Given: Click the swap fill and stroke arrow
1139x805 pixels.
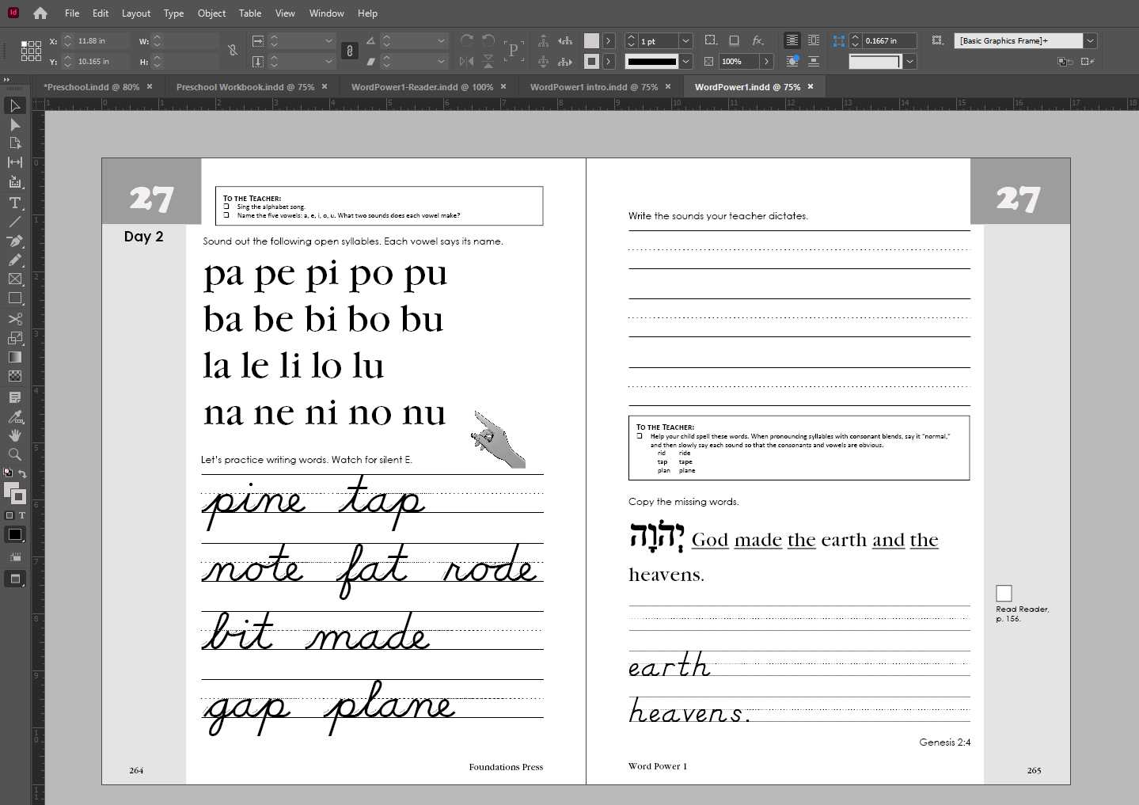Looking at the screenshot, I should (x=23, y=474).
